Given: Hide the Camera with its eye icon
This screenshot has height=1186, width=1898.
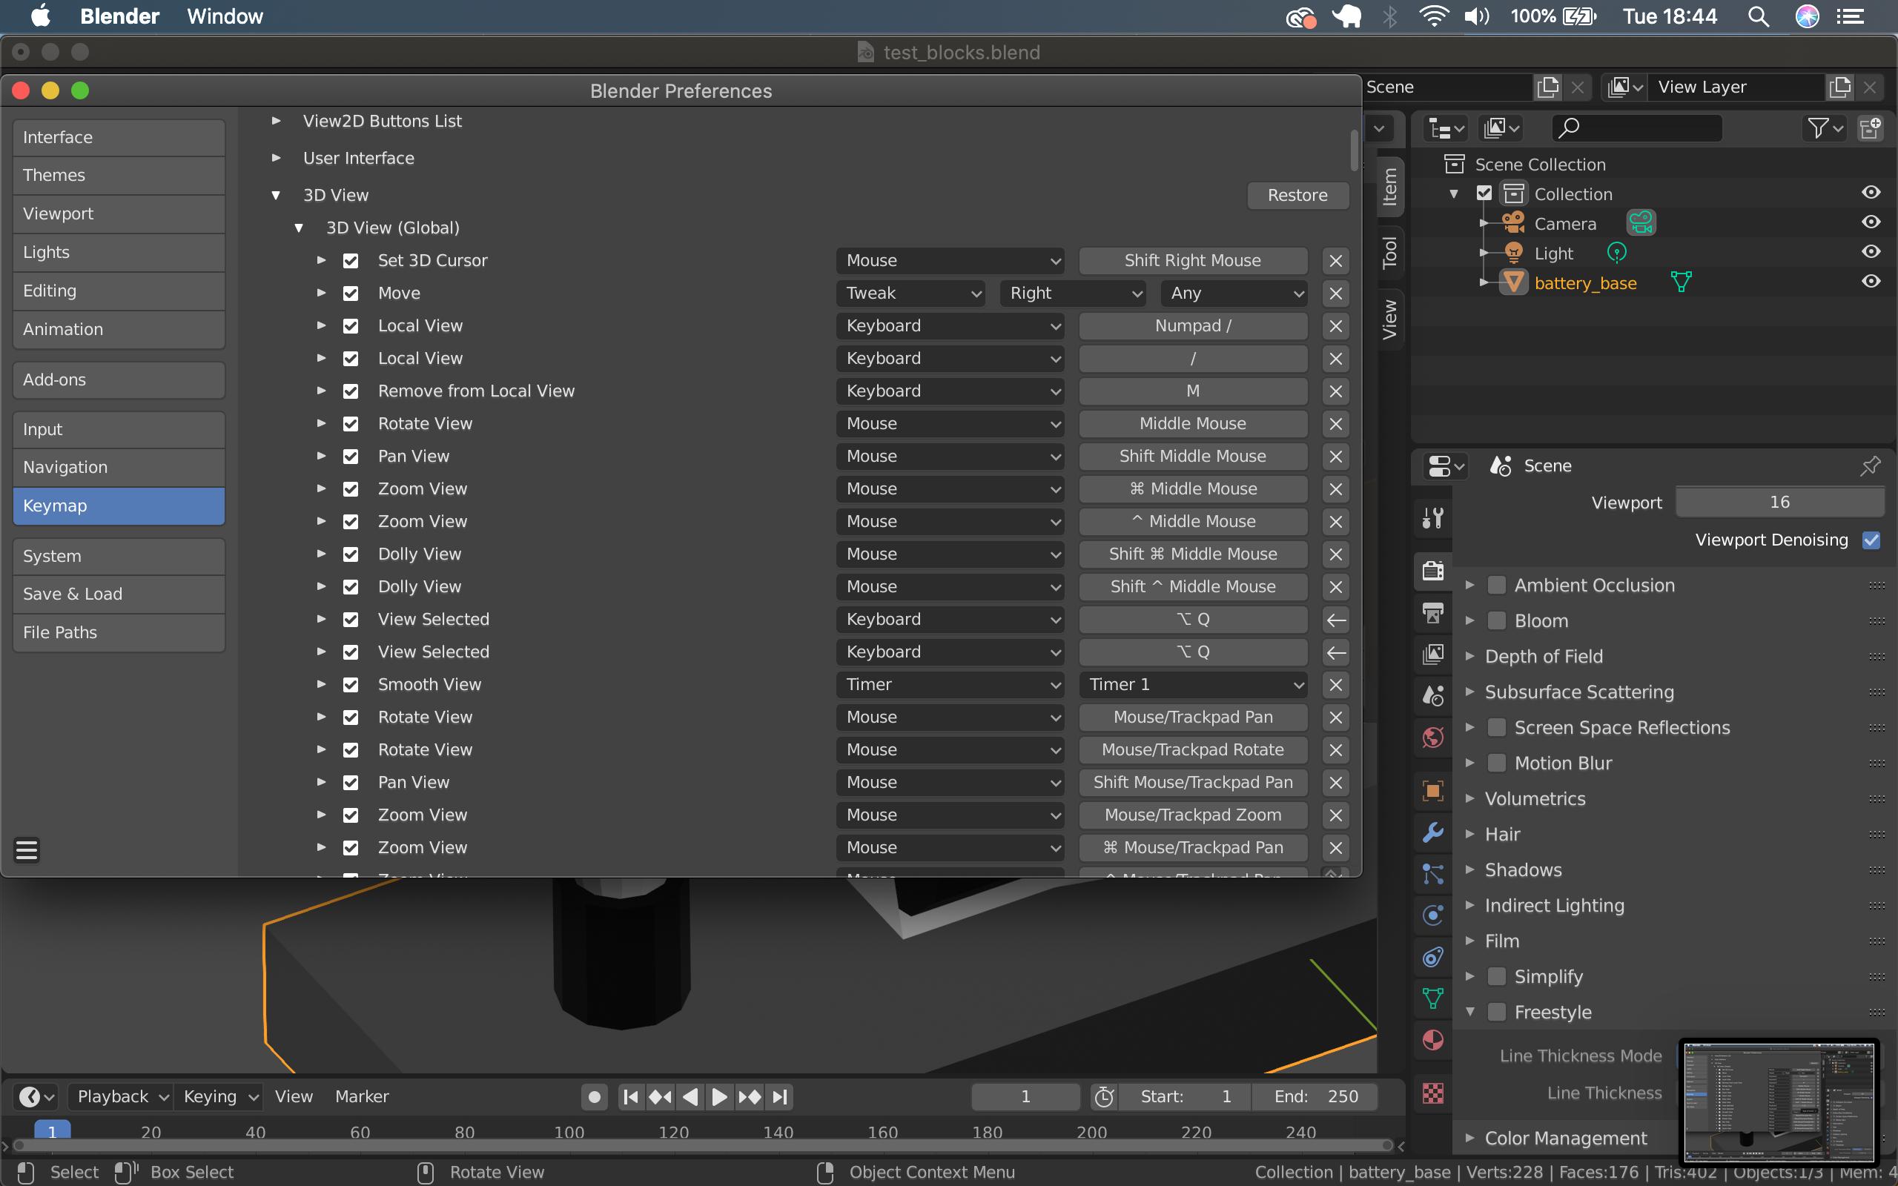Looking at the screenshot, I should click(1871, 223).
